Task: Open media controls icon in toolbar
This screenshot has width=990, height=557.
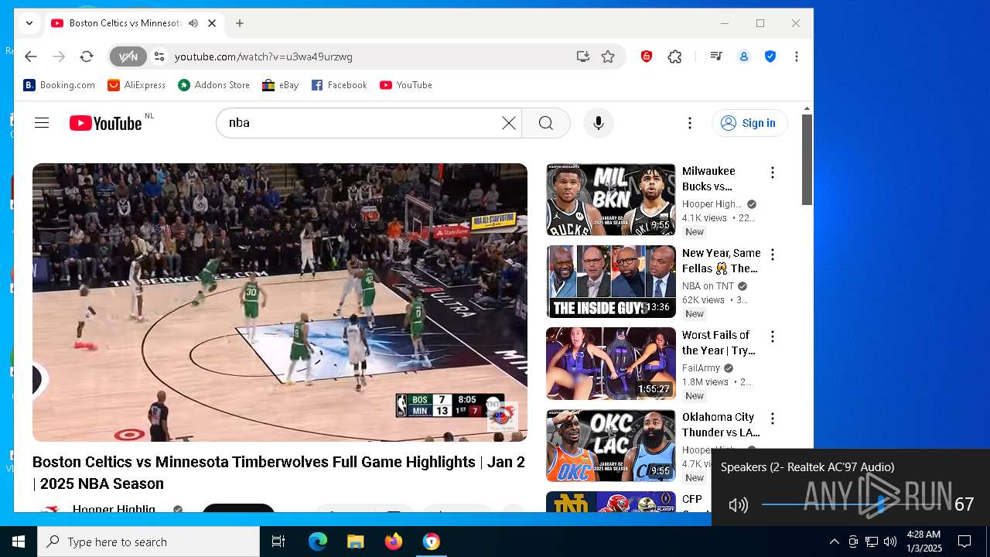Action: pos(716,56)
